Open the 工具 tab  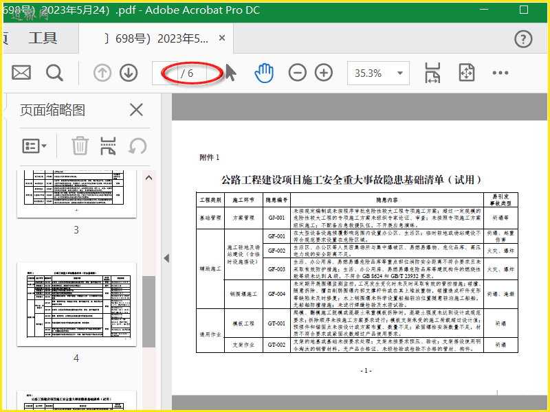coord(43,38)
